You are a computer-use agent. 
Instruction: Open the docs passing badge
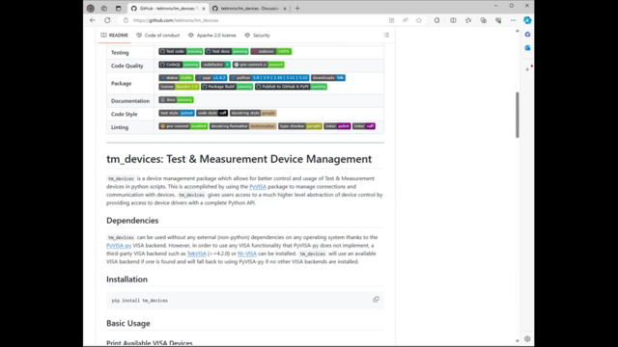tap(176, 99)
